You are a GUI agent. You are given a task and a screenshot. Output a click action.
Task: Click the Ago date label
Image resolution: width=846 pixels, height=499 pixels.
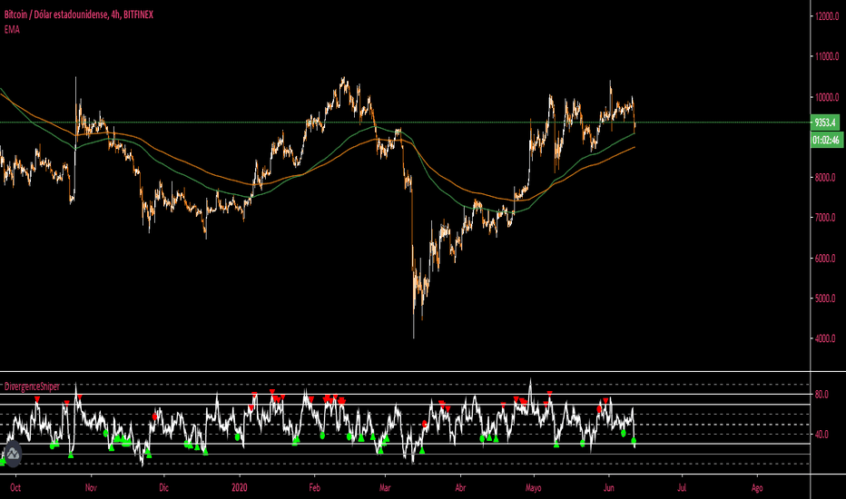point(758,488)
